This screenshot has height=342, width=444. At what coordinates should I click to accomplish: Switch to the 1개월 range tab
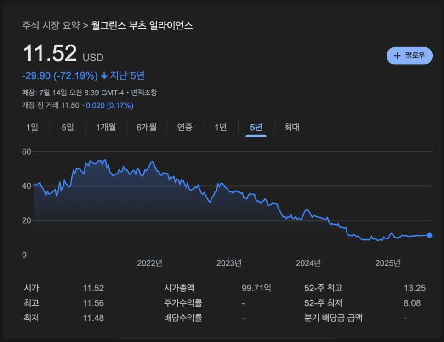coord(106,128)
